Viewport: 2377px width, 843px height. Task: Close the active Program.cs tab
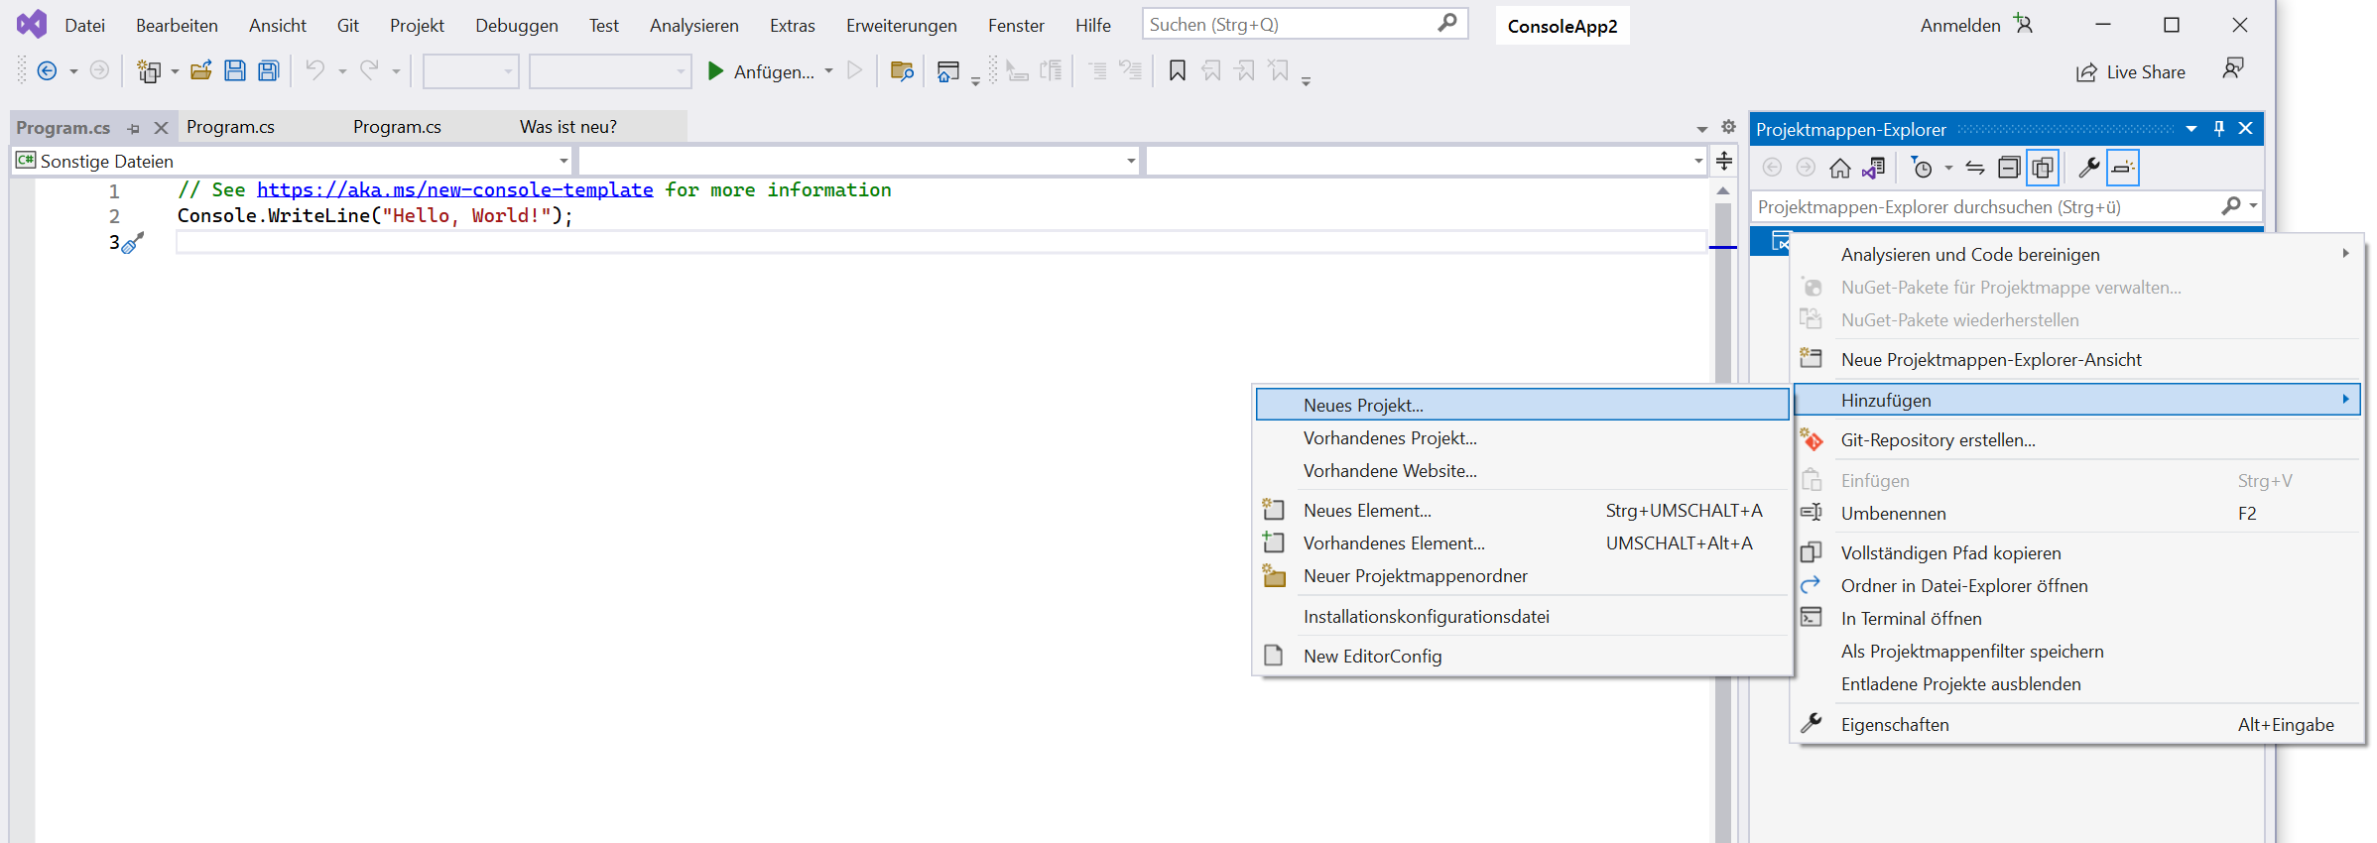click(161, 128)
